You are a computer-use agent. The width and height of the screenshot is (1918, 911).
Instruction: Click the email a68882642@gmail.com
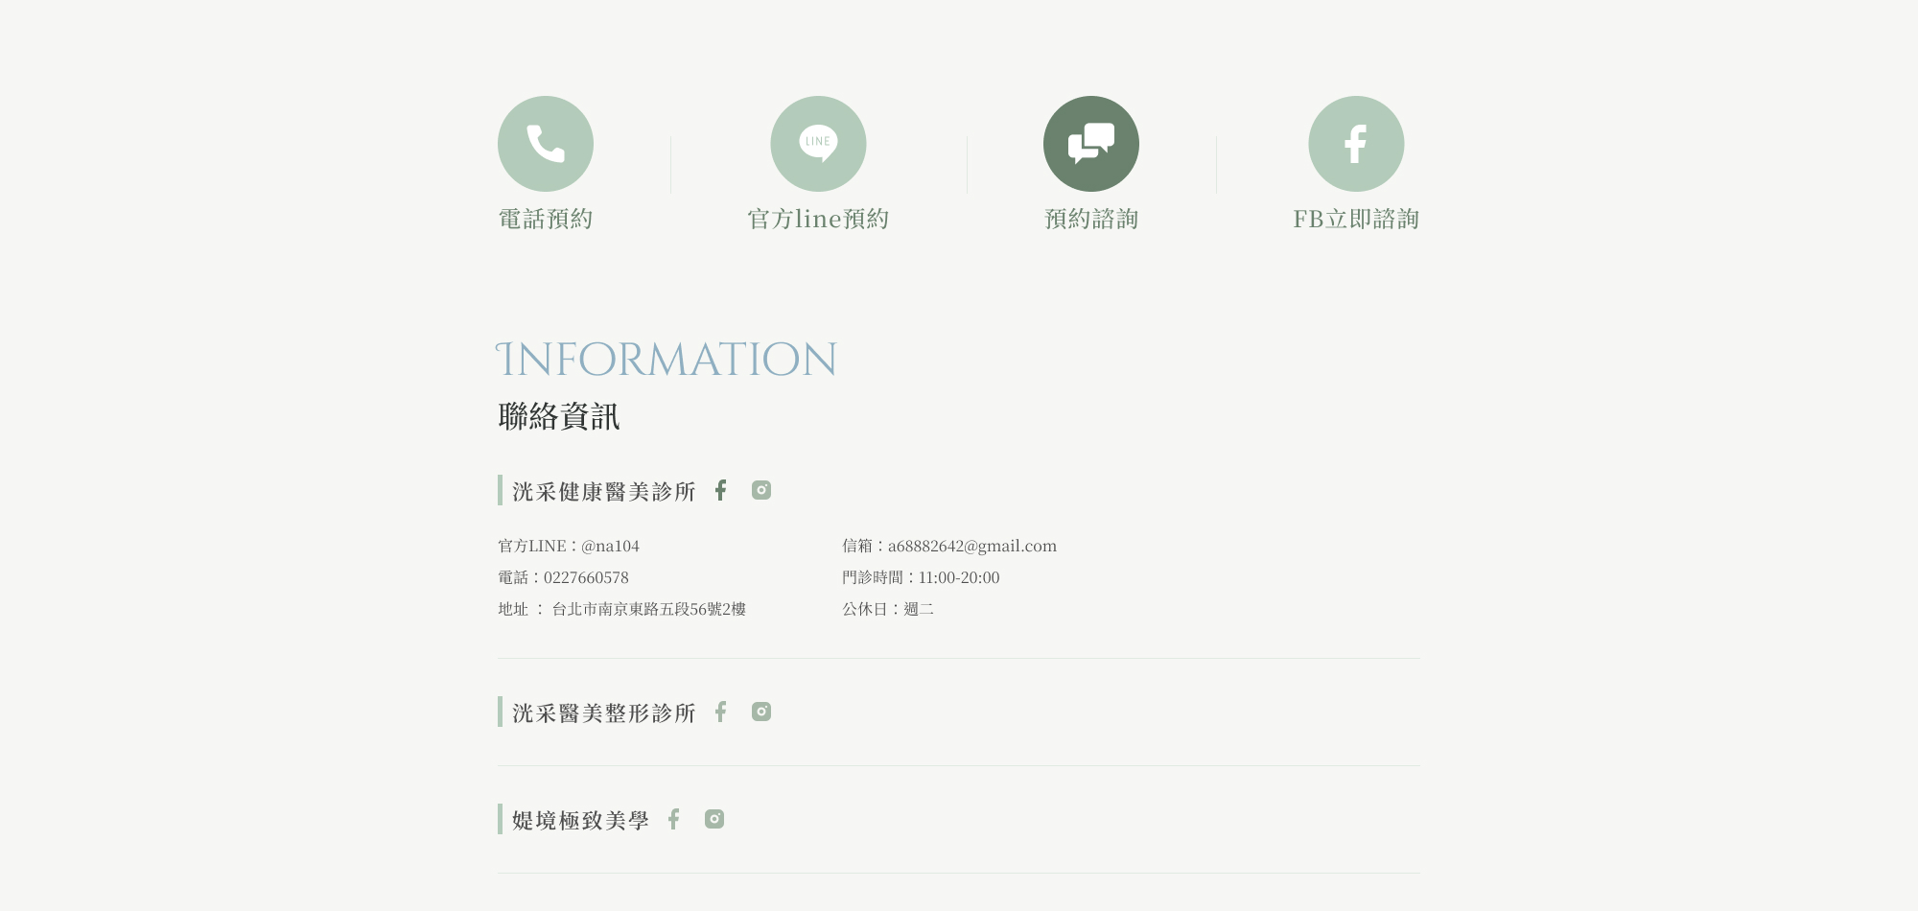pos(971,546)
